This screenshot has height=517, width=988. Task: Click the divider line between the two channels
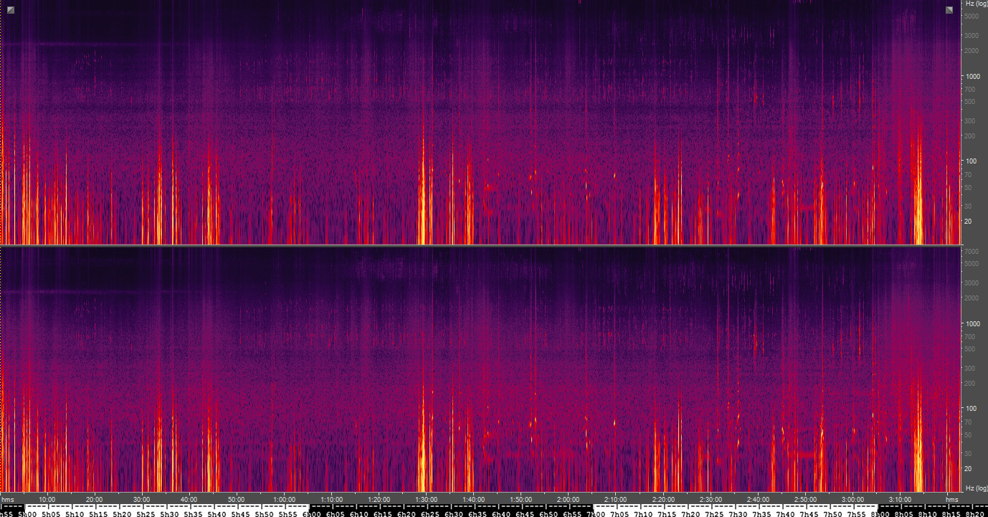(480, 246)
